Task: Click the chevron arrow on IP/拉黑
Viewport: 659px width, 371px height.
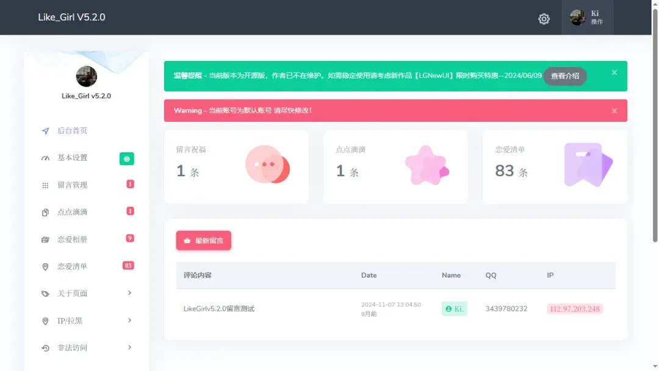Action: (x=129, y=320)
